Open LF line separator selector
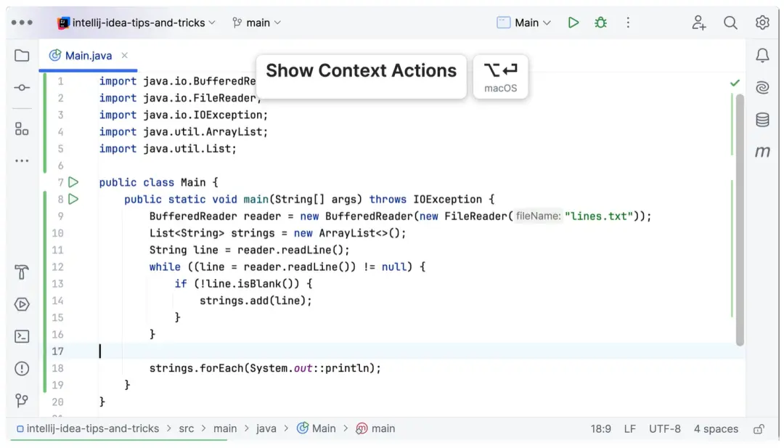Viewport: 784px width, 448px height. click(629, 429)
